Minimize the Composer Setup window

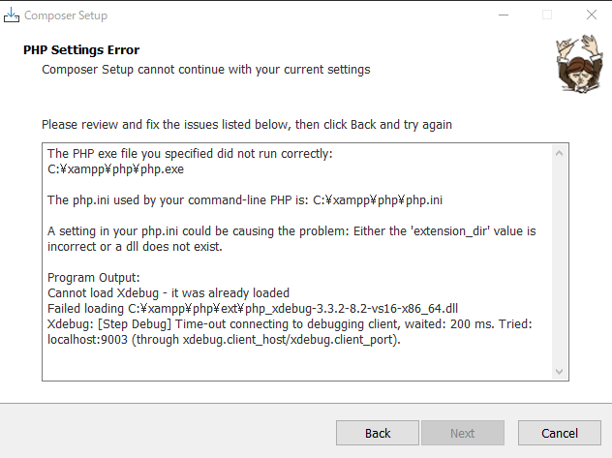(x=503, y=15)
